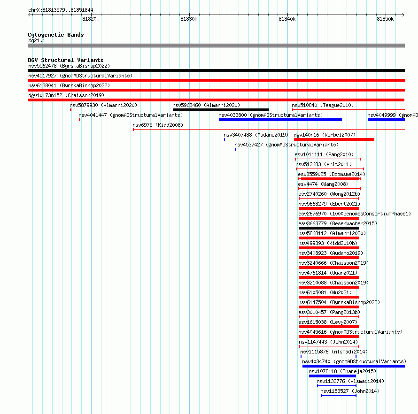
Task: Select the blue bar under nsv4049999
Action: point(386,120)
